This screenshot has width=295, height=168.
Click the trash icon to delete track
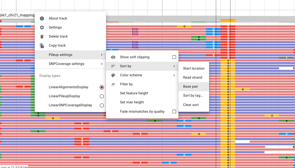click(x=42, y=36)
